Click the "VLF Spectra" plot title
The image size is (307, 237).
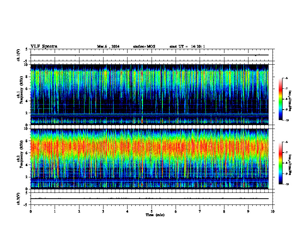[44, 46]
